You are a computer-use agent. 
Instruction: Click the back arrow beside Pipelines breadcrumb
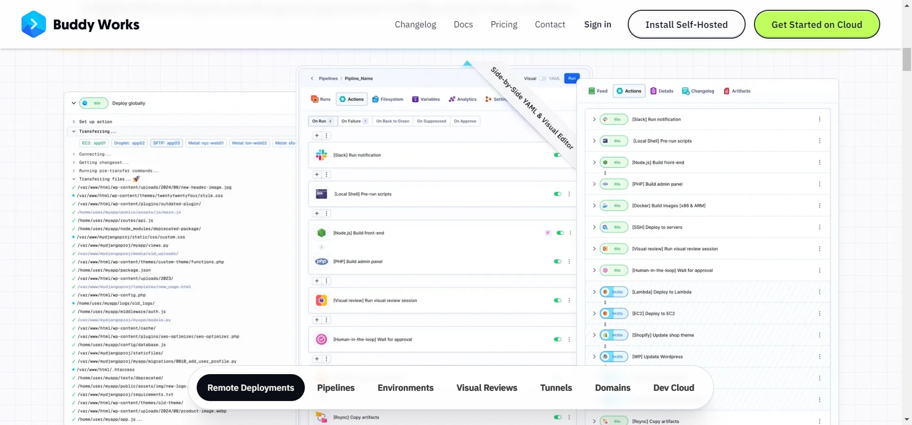point(312,78)
